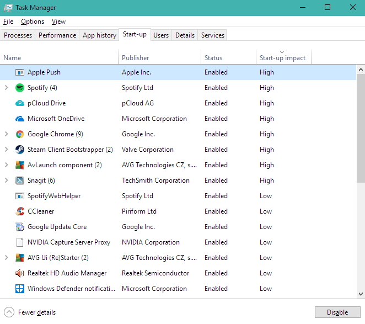
Task: Click the pCloud Drive cloud icon
Action: [x=20, y=103]
